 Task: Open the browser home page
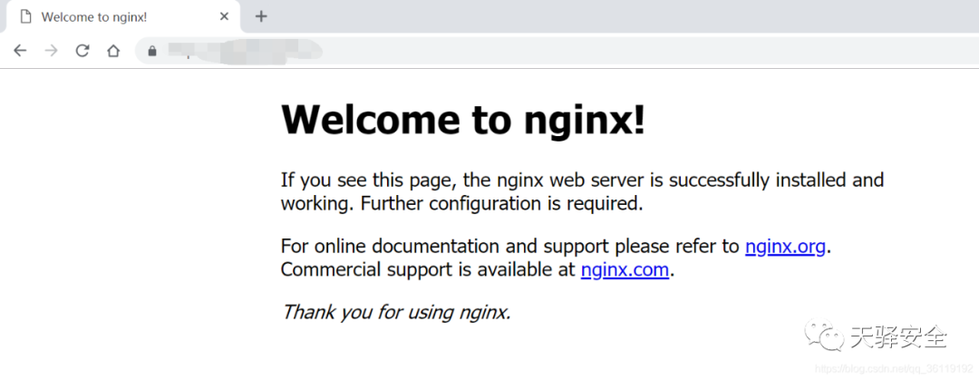coord(113,51)
